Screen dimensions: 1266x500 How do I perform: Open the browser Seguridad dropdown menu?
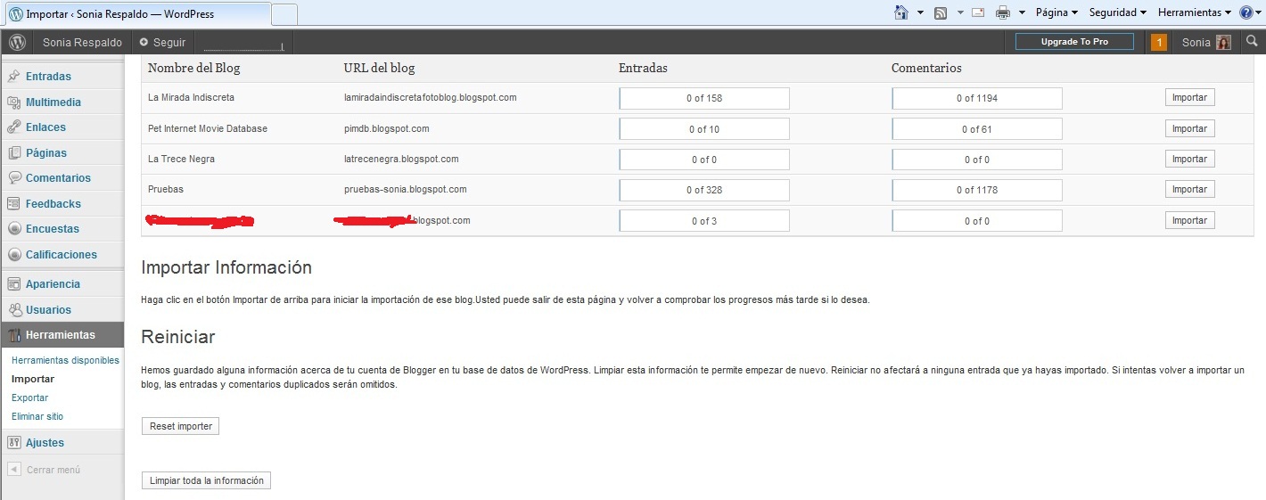coord(1118,12)
